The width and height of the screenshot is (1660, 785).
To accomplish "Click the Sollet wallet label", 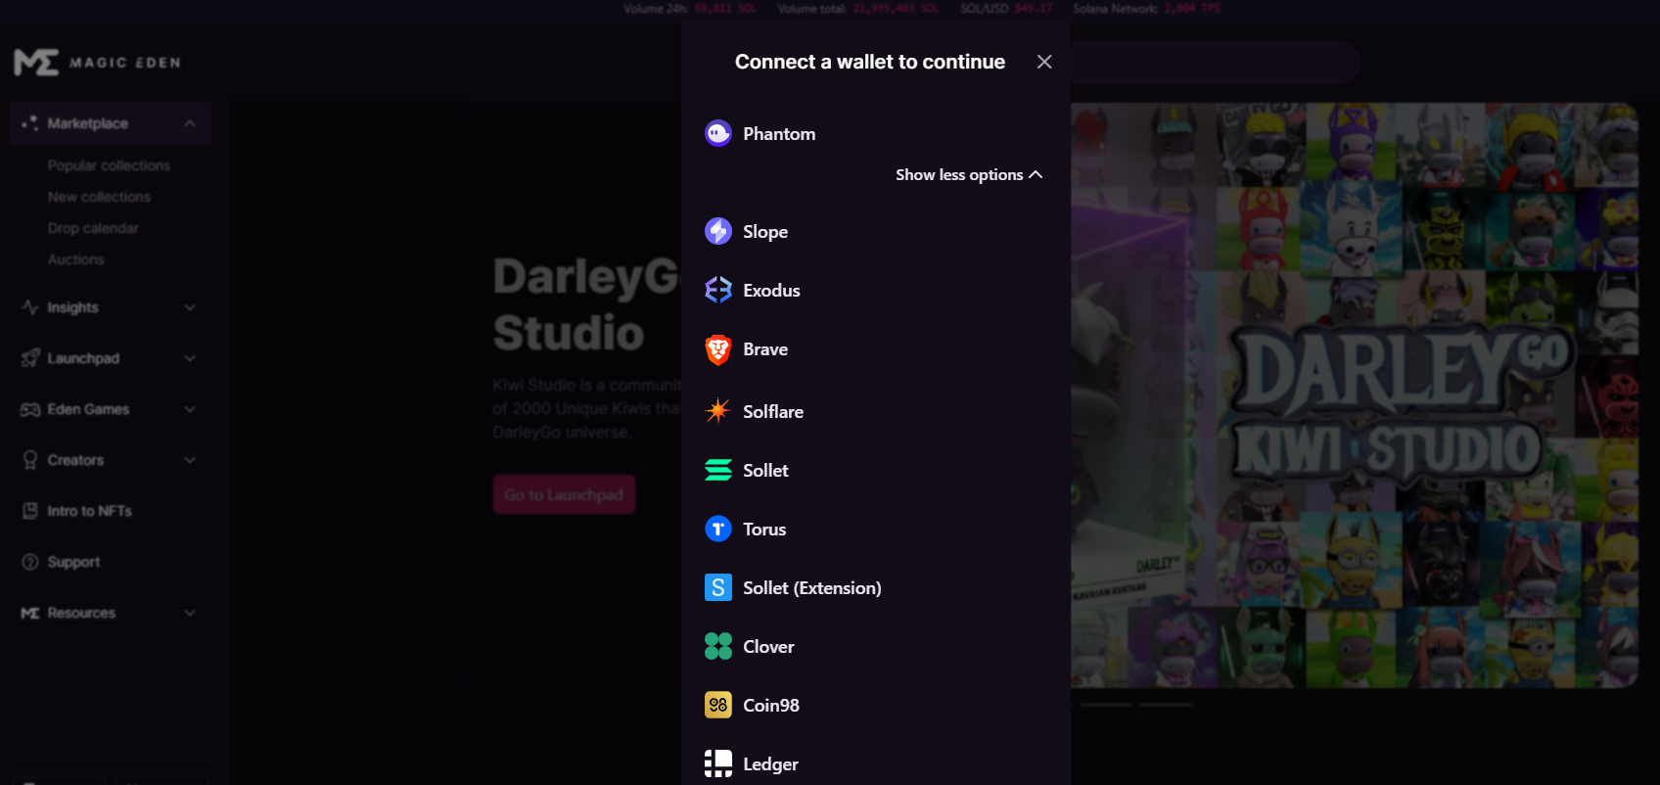I will 765,471.
